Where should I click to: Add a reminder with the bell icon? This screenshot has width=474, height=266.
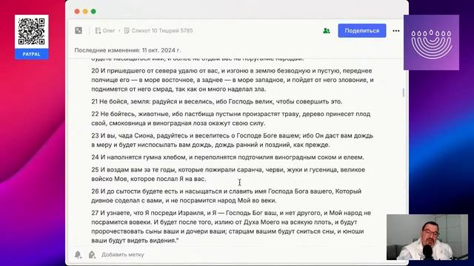tap(78, 254)
